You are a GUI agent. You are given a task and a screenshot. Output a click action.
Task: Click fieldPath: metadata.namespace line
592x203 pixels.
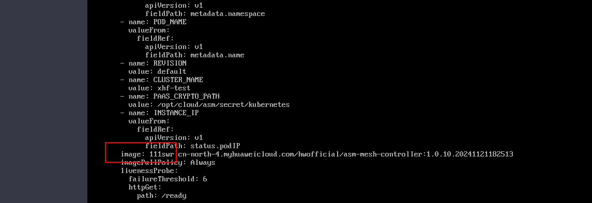(x=205, y=14)
